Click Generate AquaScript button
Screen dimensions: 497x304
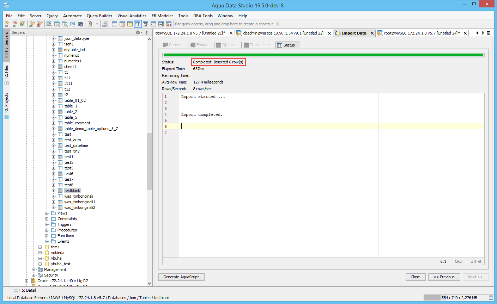click(181, 277)
